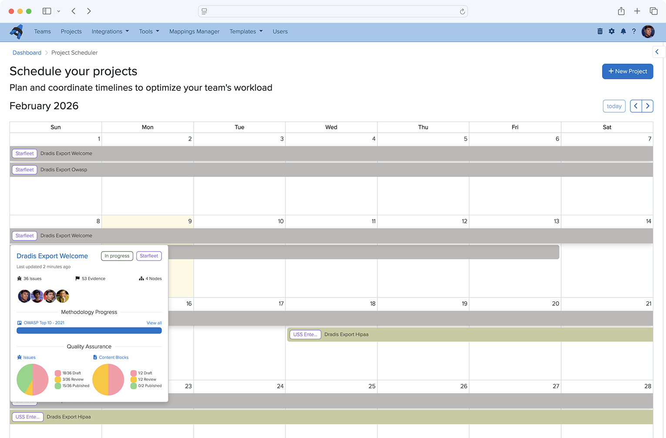Open the Mappings Manager
Viewport: 666px width, 438px height.
[194, 31]
